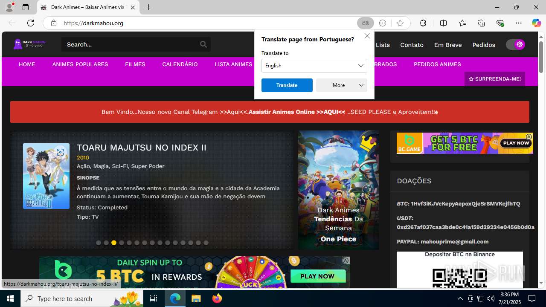Go back to previous page

[x=12, y=23]
